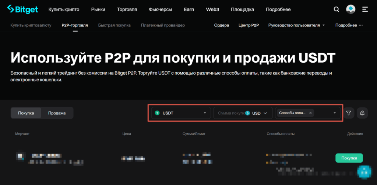Click the Сумма/Лимит column header
Image resolution: width=377 pixels, height=185 pixels.
coord(194,134)
